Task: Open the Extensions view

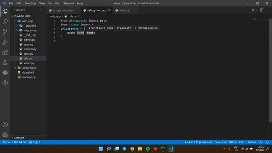Action: tap(5, 52)
